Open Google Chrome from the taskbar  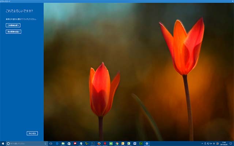[117, 143]
